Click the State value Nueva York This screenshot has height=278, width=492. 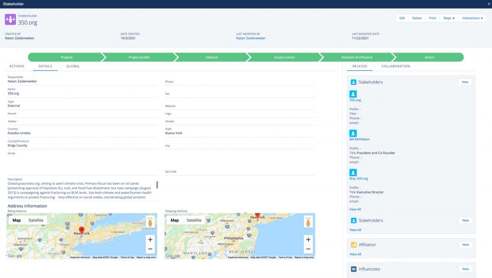point(173,133)
